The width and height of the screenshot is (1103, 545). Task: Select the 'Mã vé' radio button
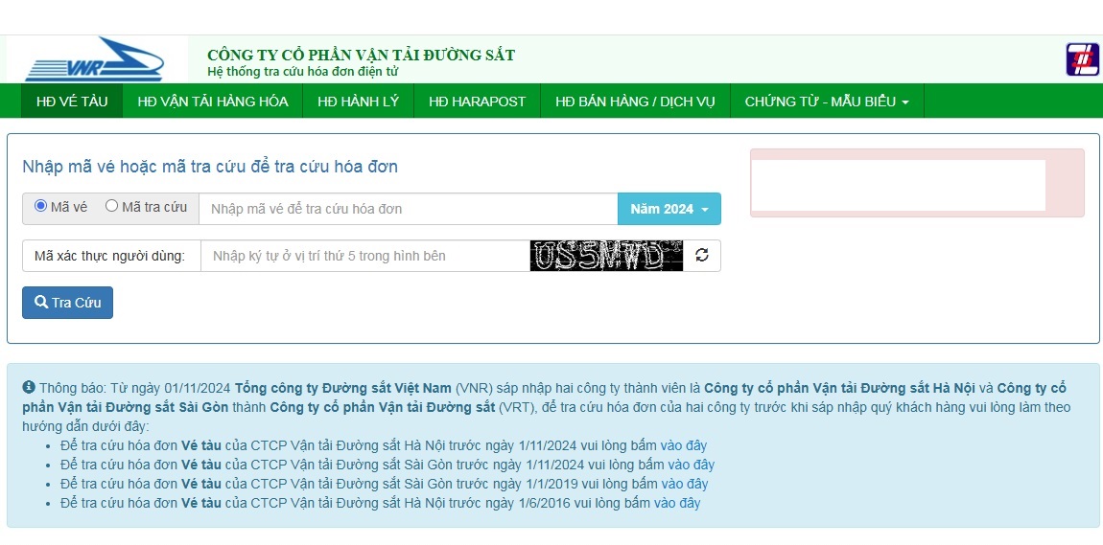pyautogui.click(x=41, y=206)
